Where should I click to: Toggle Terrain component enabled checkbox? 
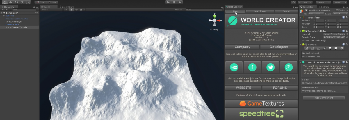coord(306,45)
